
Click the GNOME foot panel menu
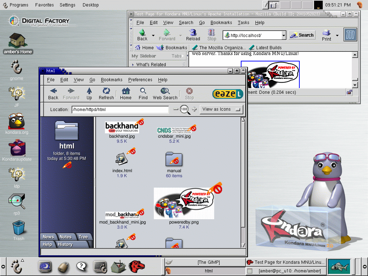(16, 267)
